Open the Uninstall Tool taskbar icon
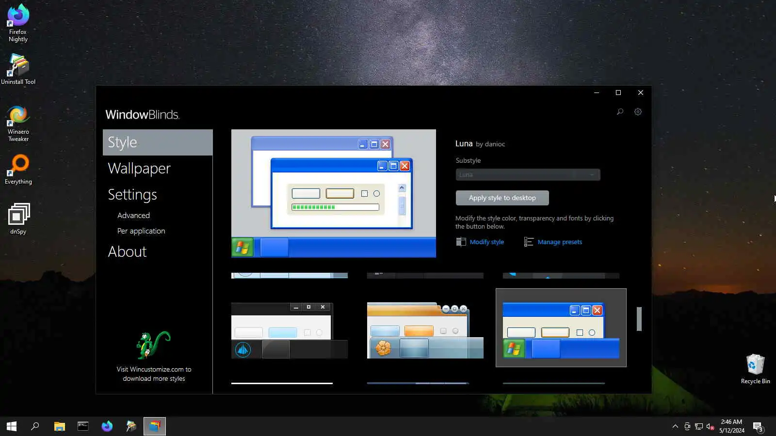The width and height of the screenshot is (776, 436). tap(131, 426)
